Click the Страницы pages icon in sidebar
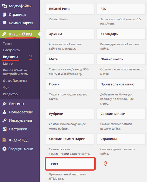Viewport: 147px width, 182px height. click(x=4, y=15)
